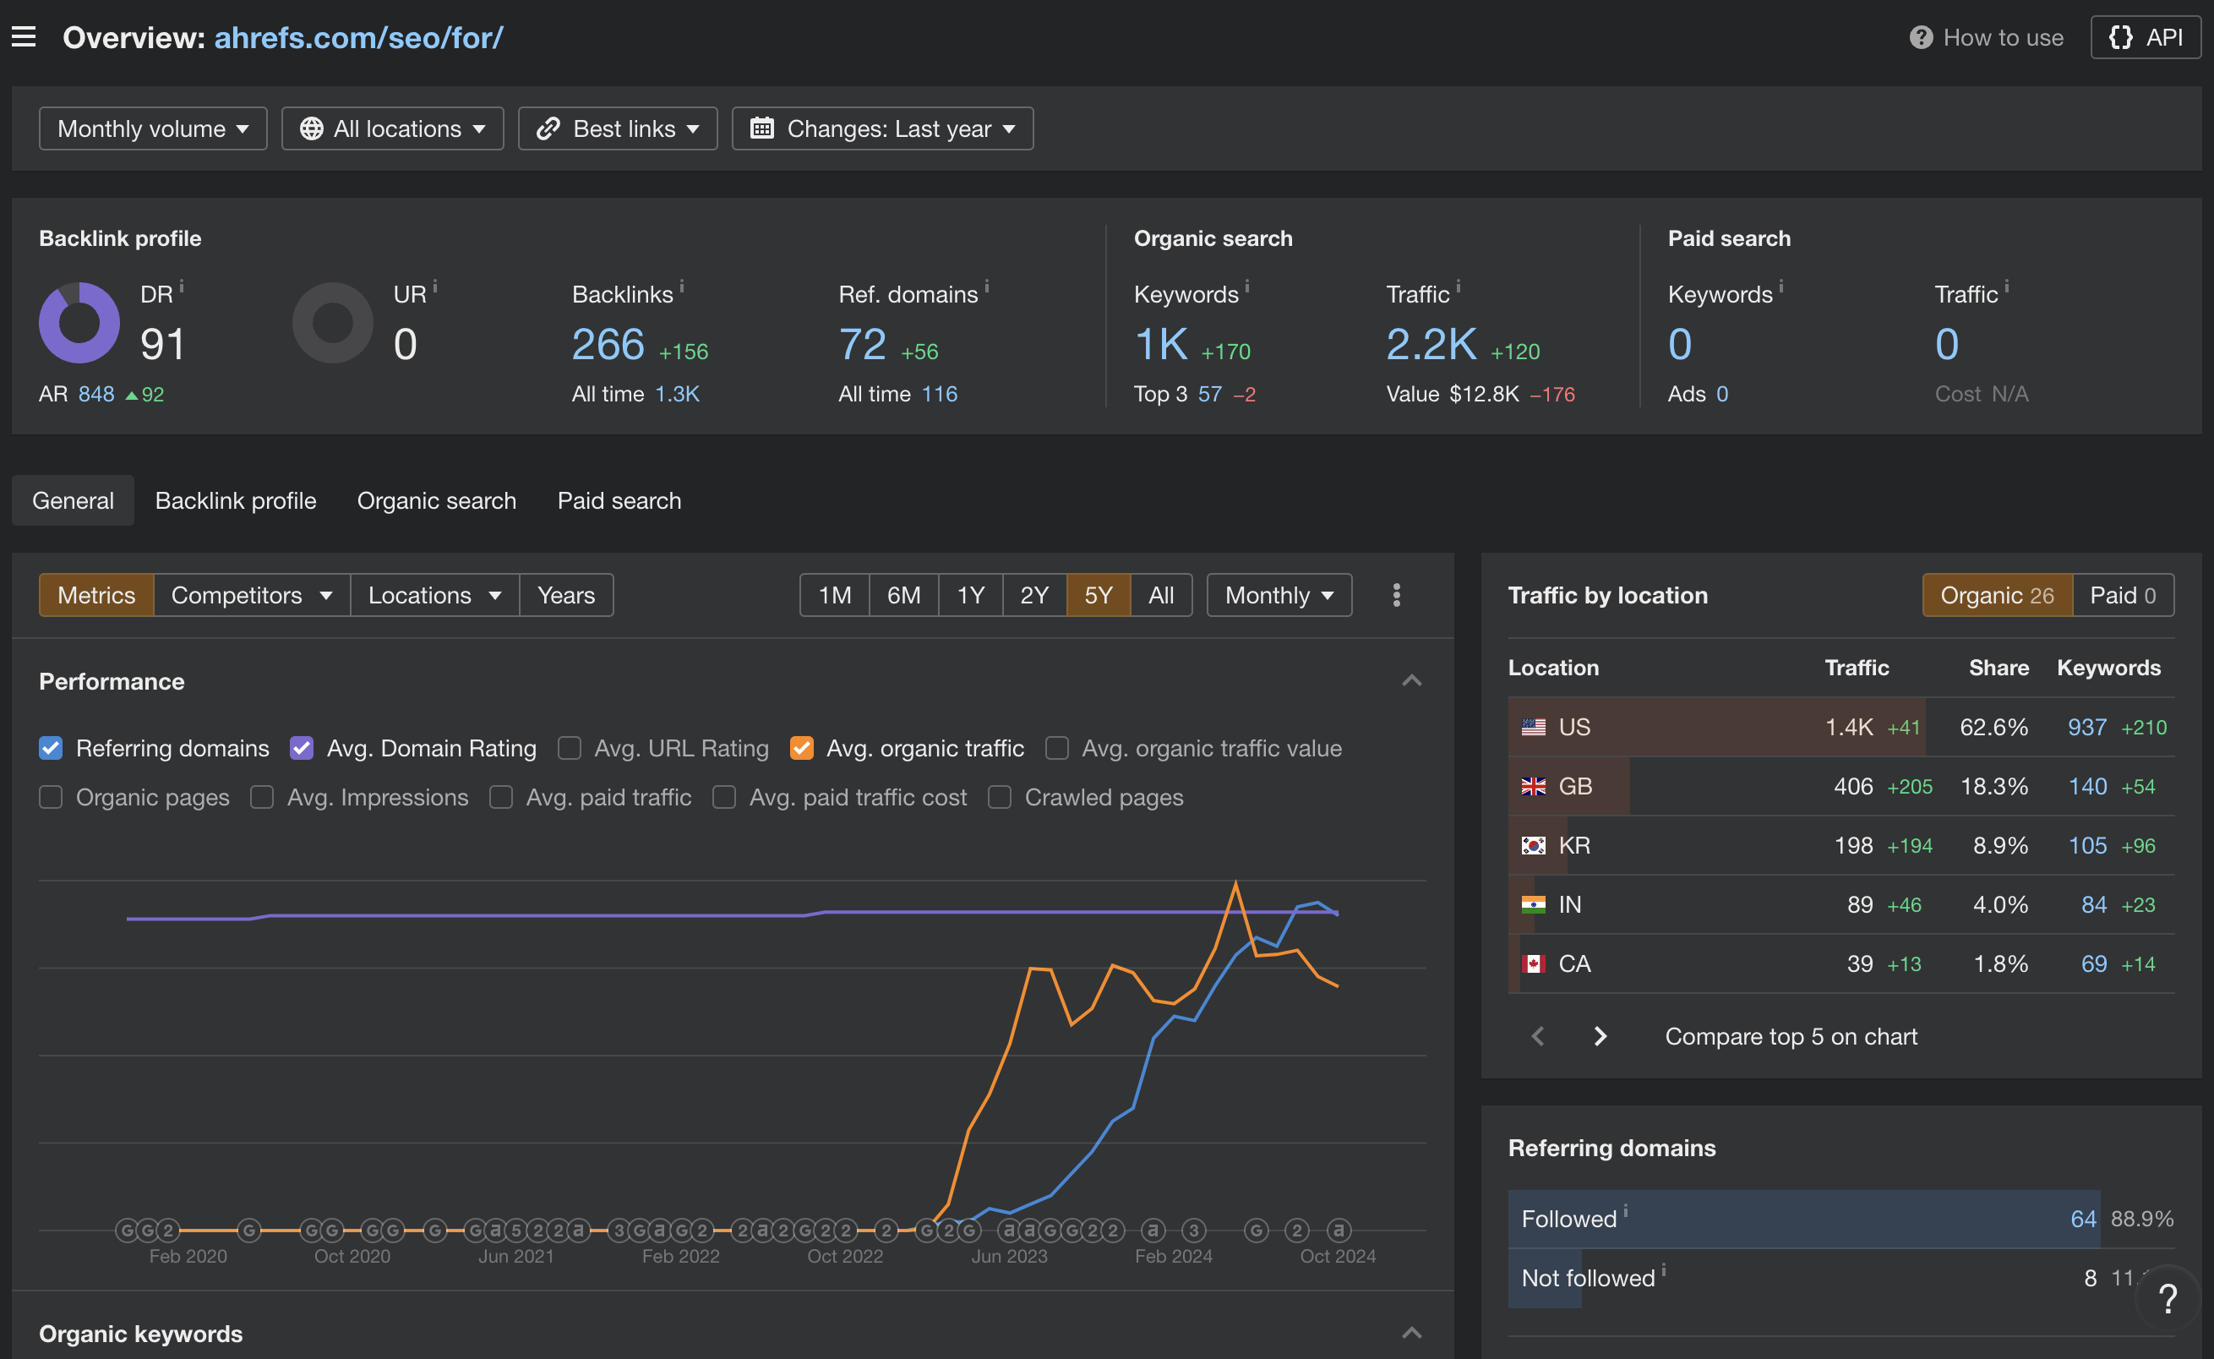Set chart range to 1M
Image resolution: width=2214 pixels, height=1359 pixels.
click(835, 595)
